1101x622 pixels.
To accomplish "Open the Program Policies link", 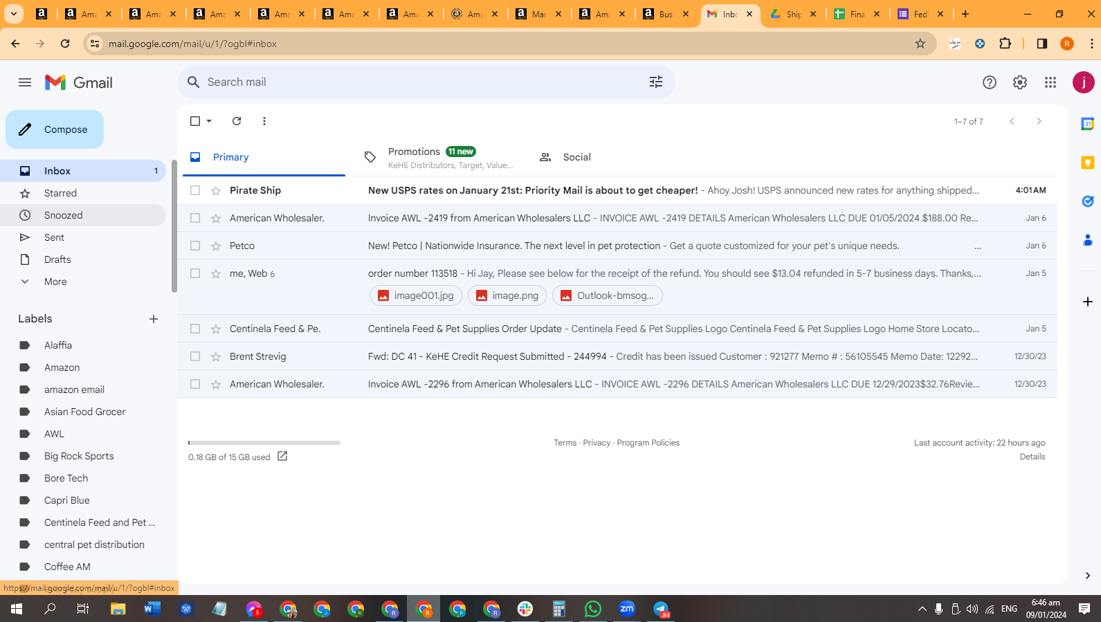I will [648, 443].
